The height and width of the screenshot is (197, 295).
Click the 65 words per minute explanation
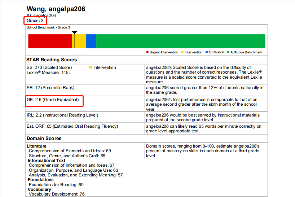[203, 128]
